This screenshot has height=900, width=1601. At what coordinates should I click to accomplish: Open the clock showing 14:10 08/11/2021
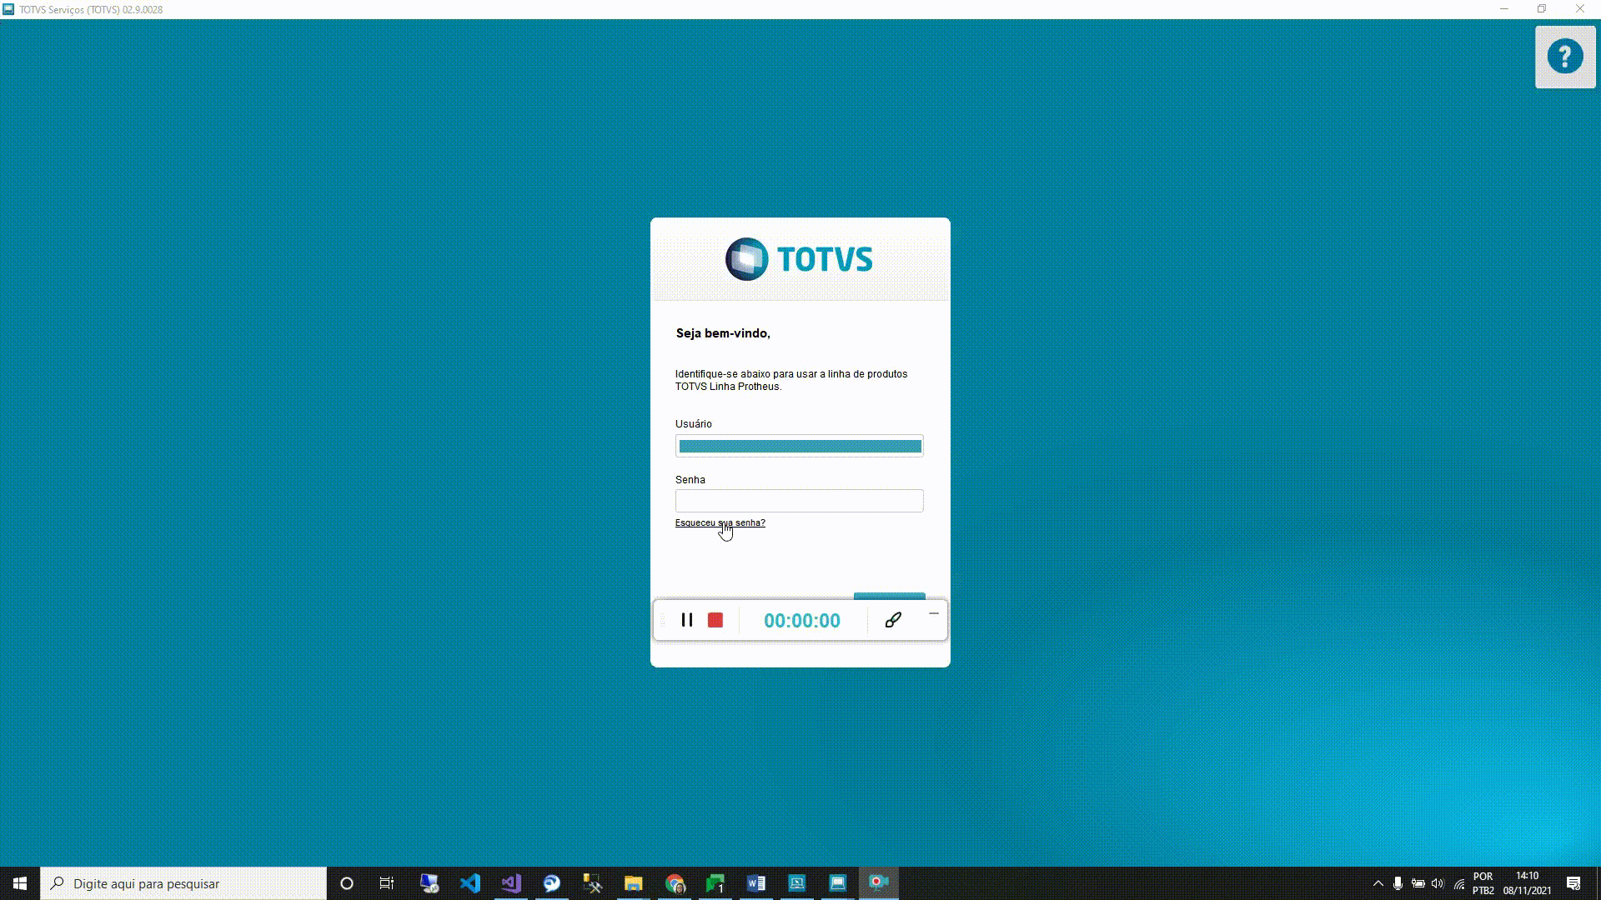[1528, 883]
